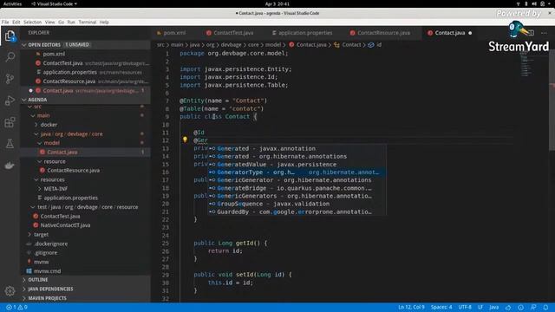This screenshot has width=555, height=312.
Task: Expand the OUTLINE panel
Action: pos(24,280)
